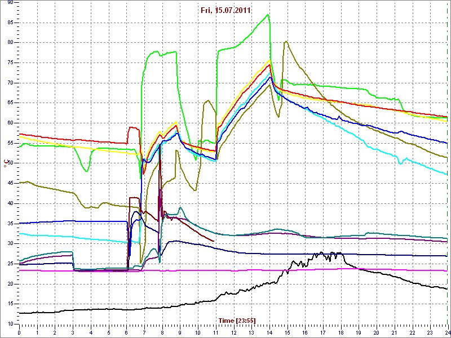Click hour 7 on the time axis
The height and width of the screenshot is (338, 451).
(x=144, y=332)
